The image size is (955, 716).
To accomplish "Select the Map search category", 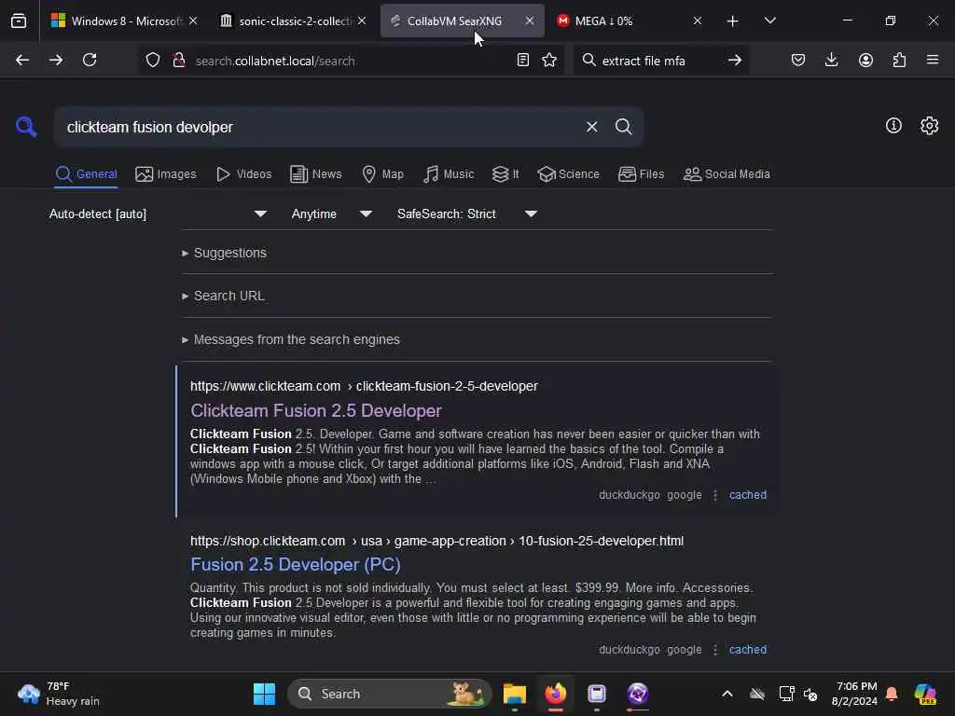I will pyautogui.click(x=382, y=174).
